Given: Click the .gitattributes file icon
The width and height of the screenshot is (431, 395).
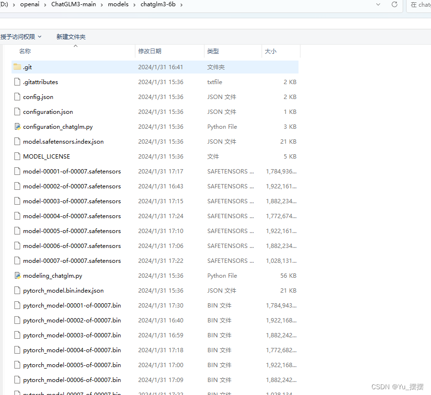Looking at the screenshot, I should [x=17, y=82].
